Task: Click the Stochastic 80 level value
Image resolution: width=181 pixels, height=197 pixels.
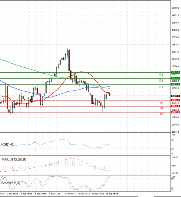Action: 173,179
